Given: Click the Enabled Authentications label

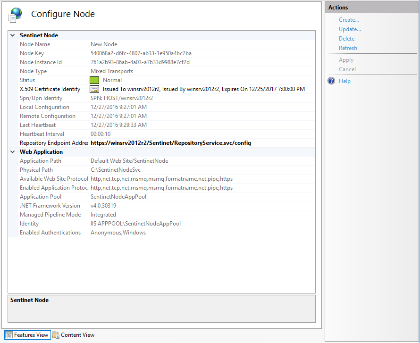Looking at the screenshot, I should [50, 233].
